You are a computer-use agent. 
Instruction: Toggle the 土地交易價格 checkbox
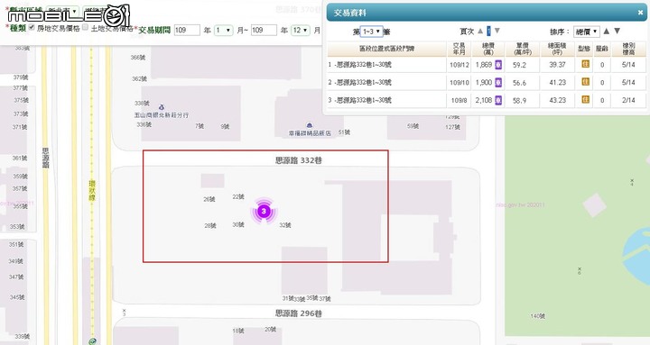point(86,27)
